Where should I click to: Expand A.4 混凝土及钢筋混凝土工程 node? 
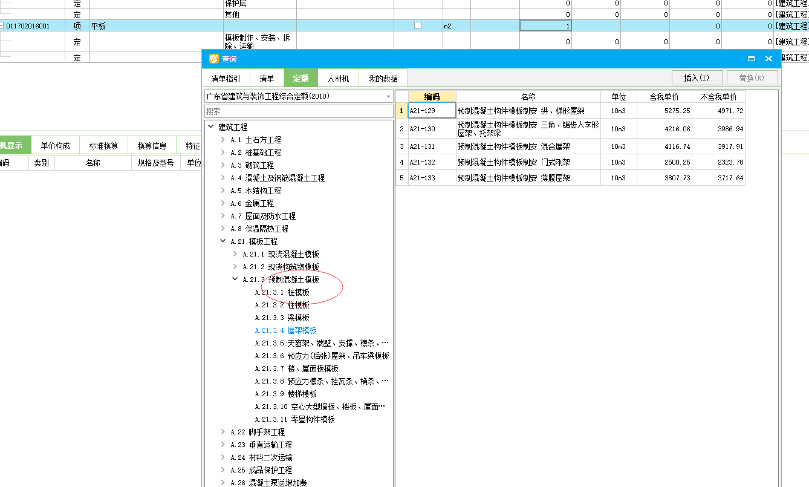click(x=223, y=178)
